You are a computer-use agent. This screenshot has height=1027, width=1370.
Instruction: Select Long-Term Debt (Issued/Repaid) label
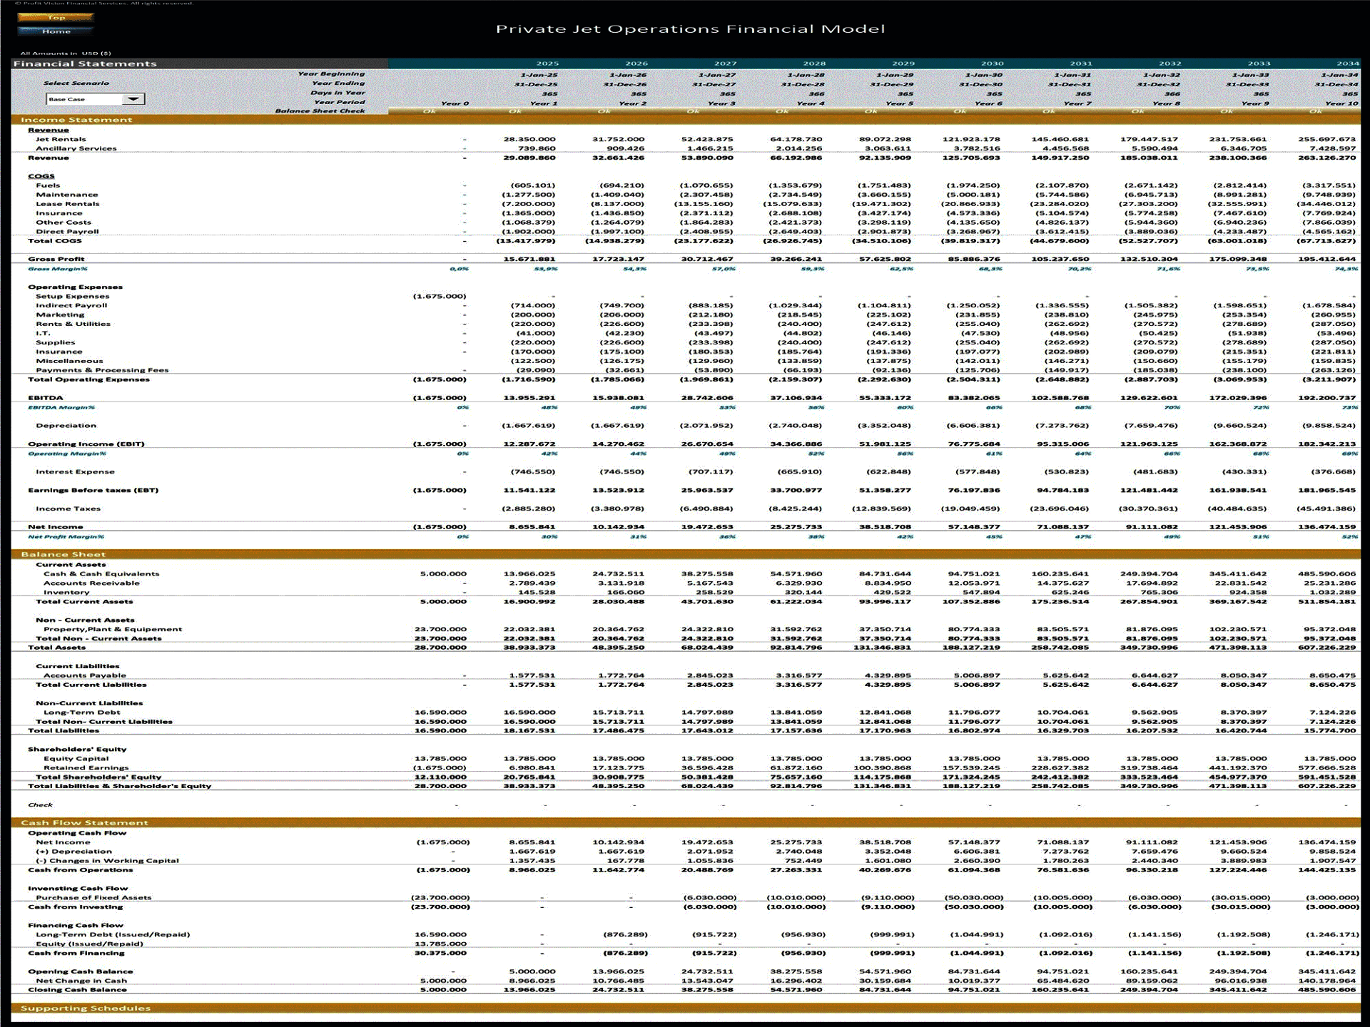(113, 934)
